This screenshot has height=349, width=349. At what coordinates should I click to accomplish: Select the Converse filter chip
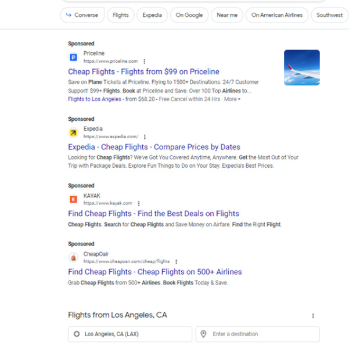82,15
